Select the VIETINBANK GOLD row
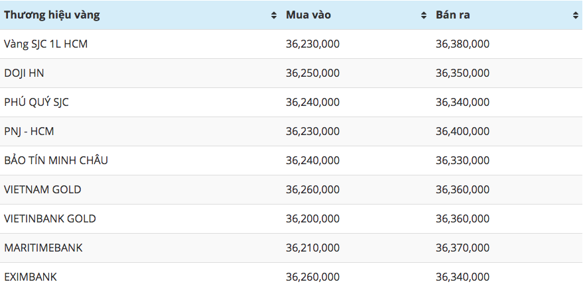 click(291, 219)
